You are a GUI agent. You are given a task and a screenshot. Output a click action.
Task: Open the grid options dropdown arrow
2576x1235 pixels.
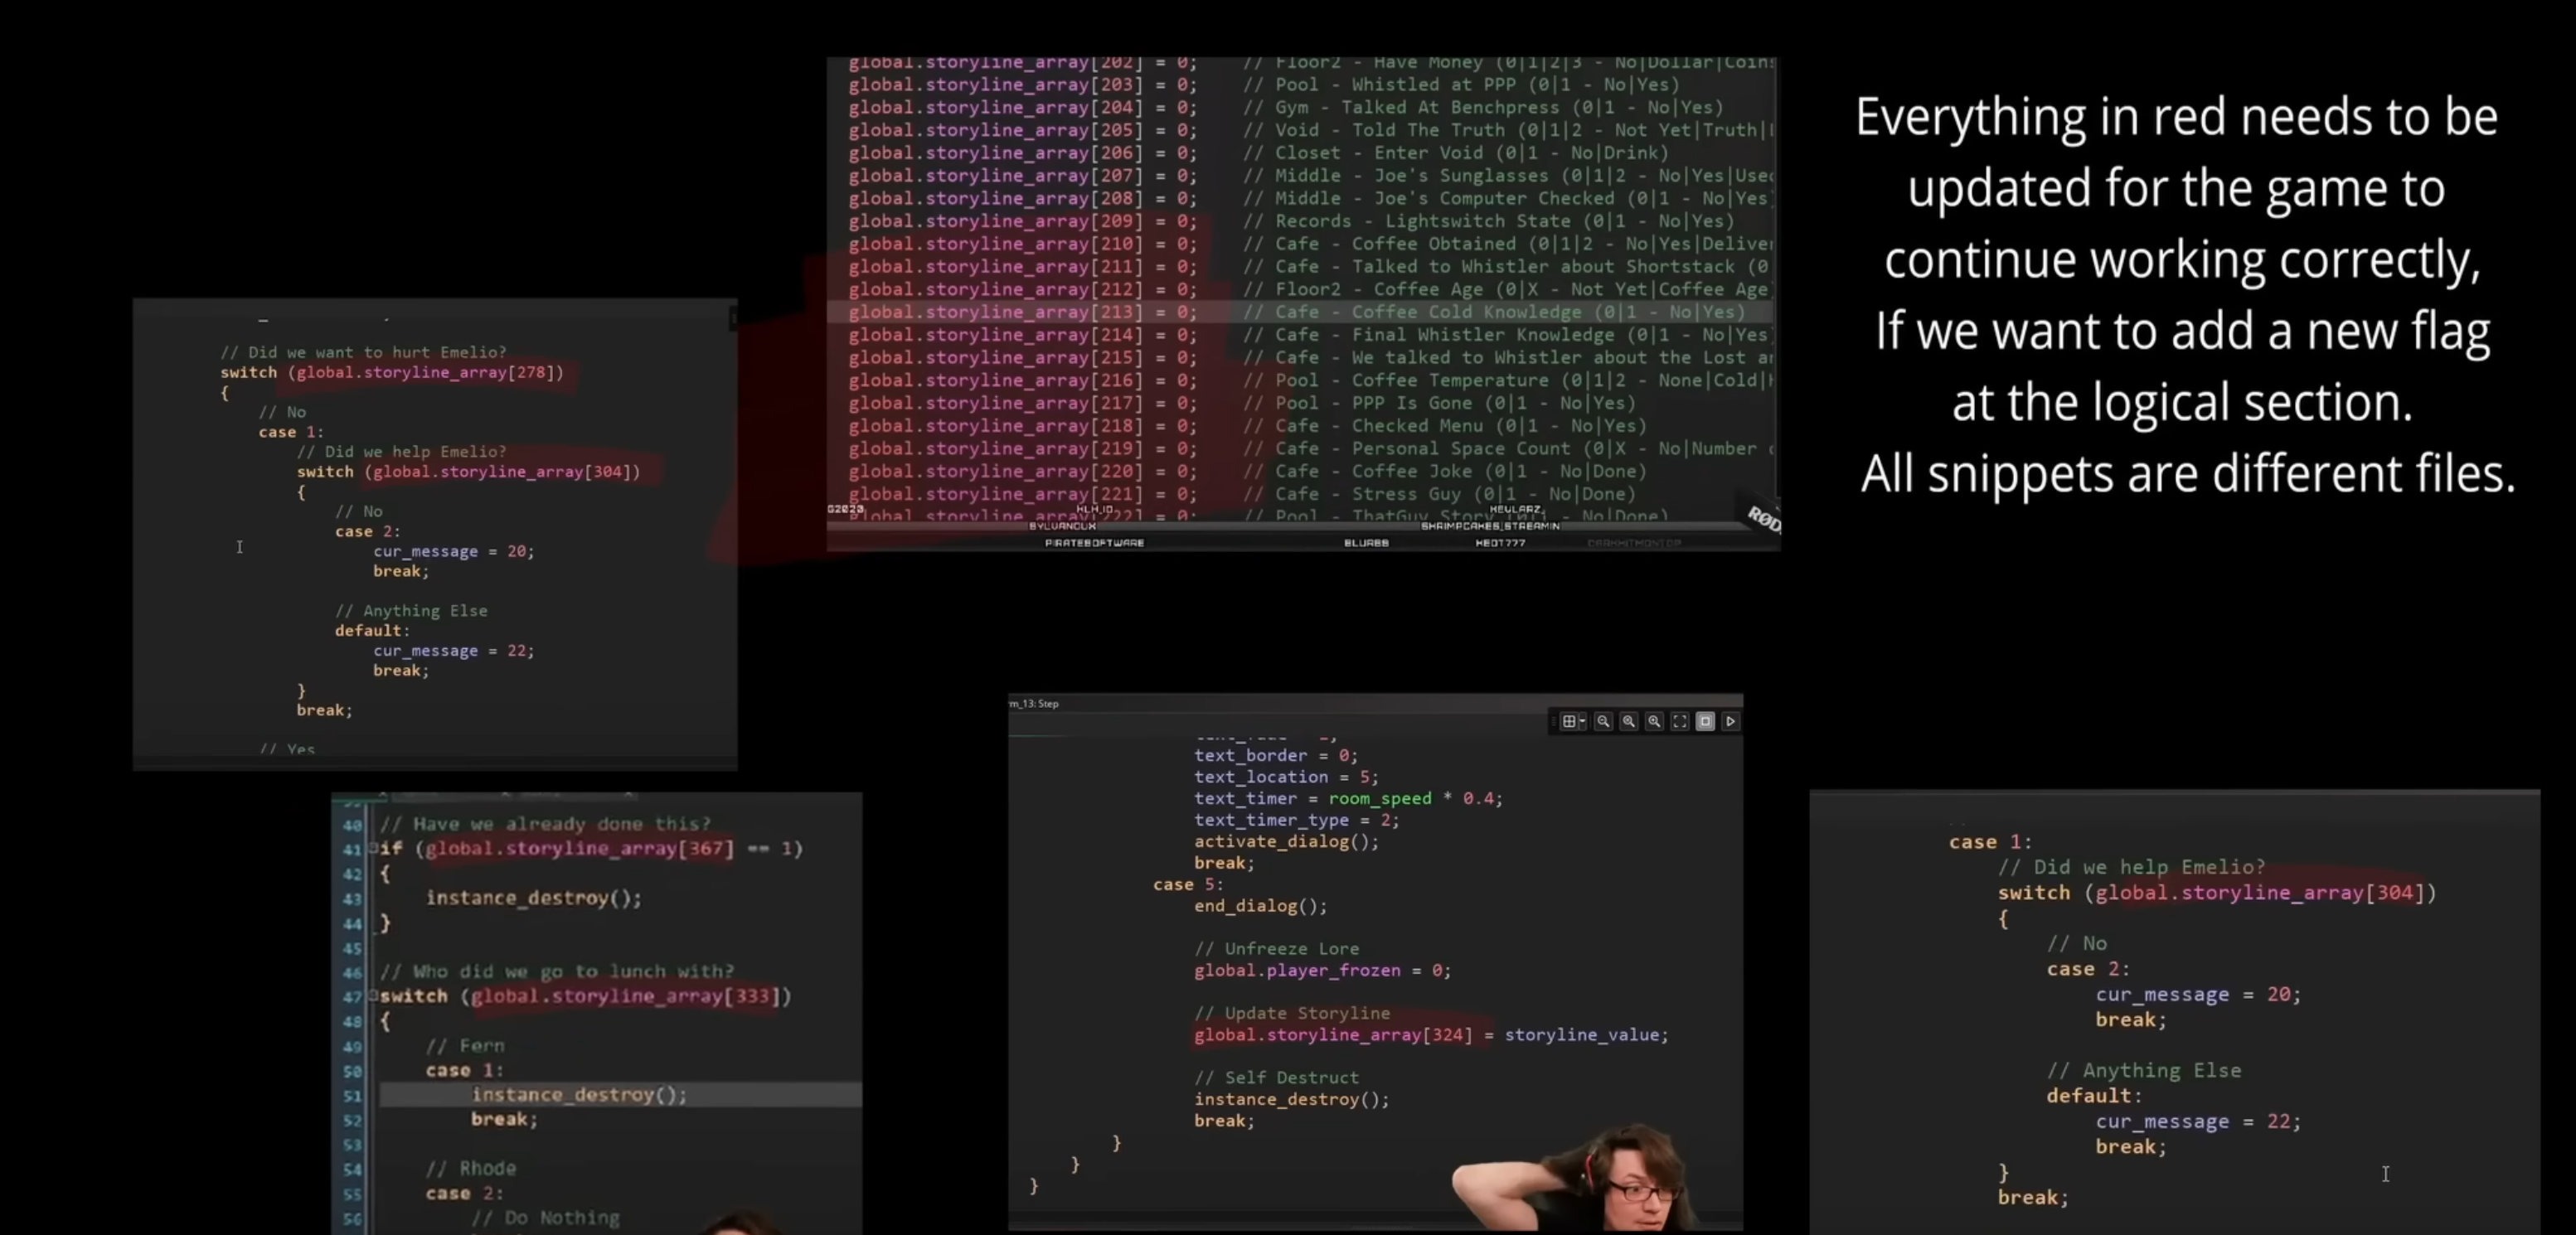point(1582,721)
